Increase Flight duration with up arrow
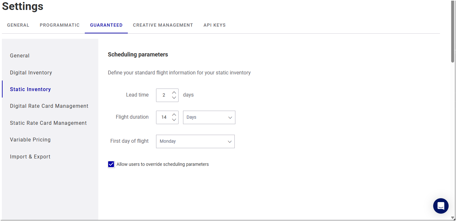Screen dimensions: 456x221 (x=174, y=115)
